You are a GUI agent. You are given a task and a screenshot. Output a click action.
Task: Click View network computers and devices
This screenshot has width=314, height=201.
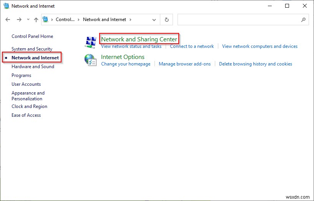point(260,46)
